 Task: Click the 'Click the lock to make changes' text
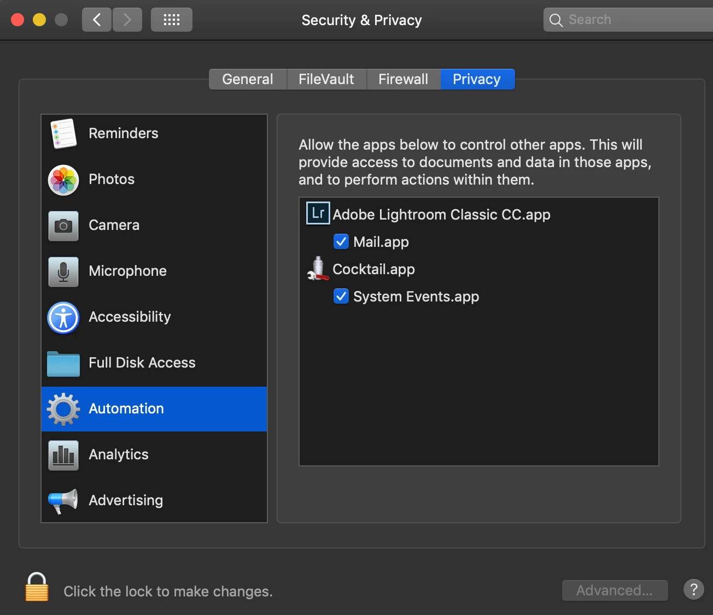click(x=168, y=592)
